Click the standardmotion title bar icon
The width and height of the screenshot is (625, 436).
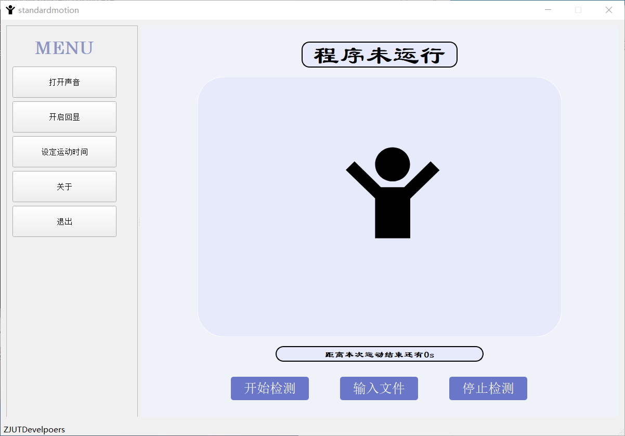(x=10, y=10)
